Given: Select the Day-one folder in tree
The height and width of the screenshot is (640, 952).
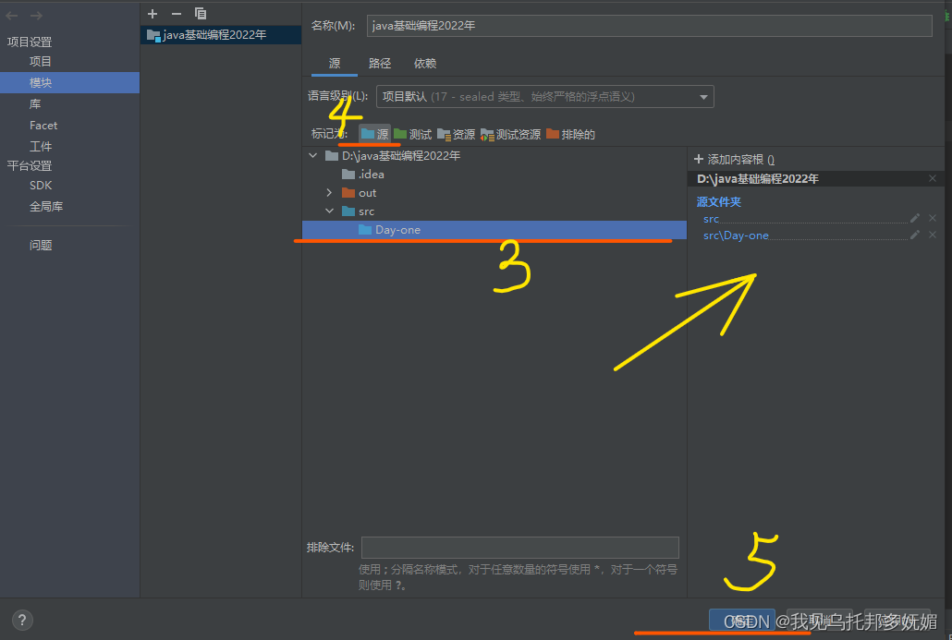Looking at the screenshot, I should (x=494, y=230).
